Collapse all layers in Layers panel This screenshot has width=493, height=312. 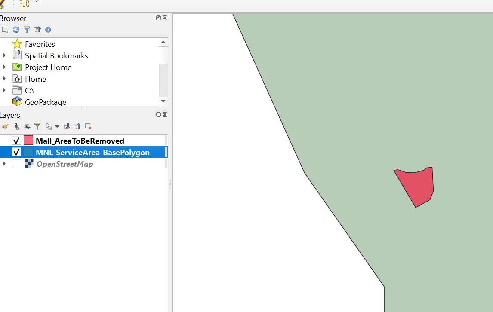[x=77, y=127]
